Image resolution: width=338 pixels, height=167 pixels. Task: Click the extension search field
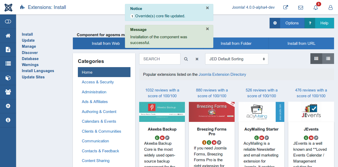(160, 59)
